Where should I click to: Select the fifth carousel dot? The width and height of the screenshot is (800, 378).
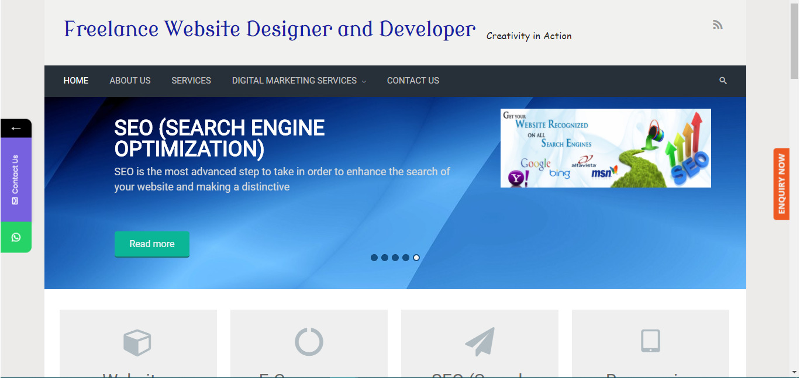tap(416, 257)
